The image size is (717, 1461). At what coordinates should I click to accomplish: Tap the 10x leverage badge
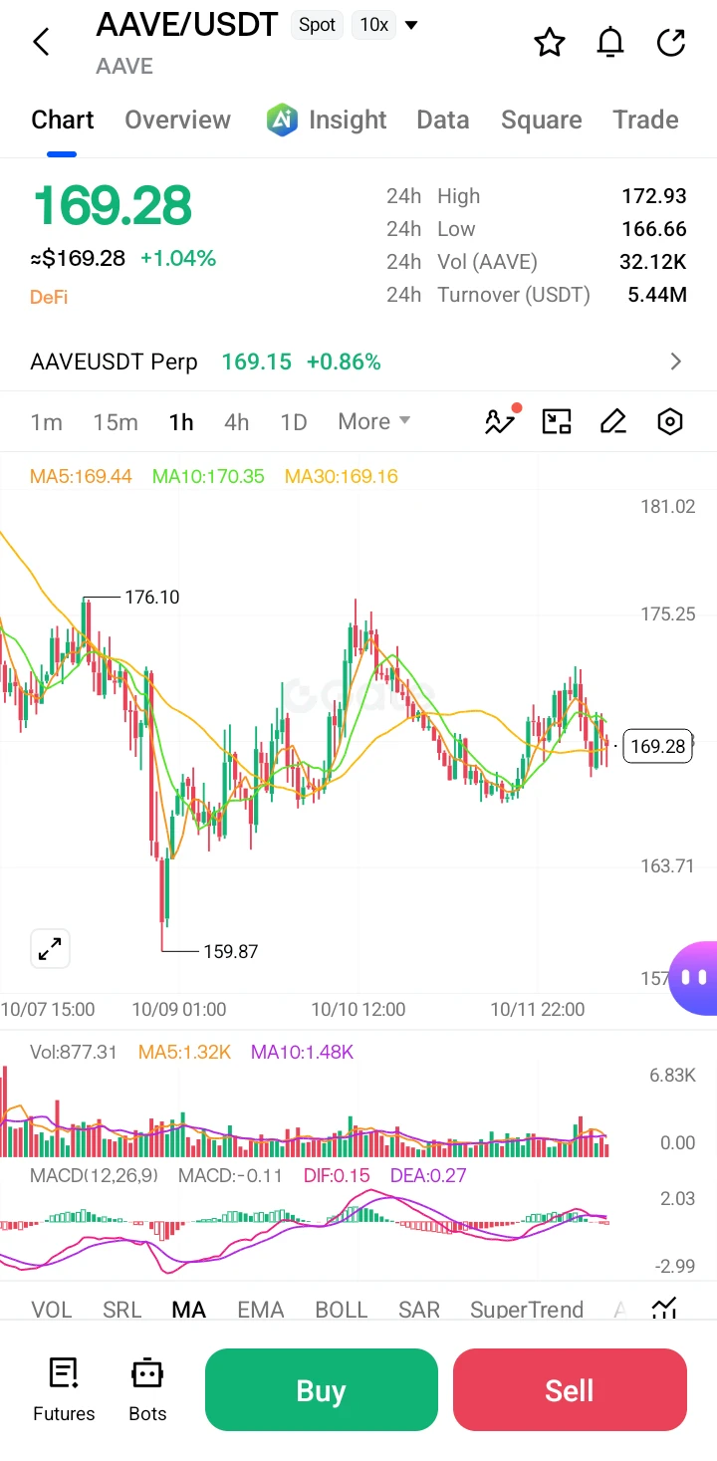373,25
